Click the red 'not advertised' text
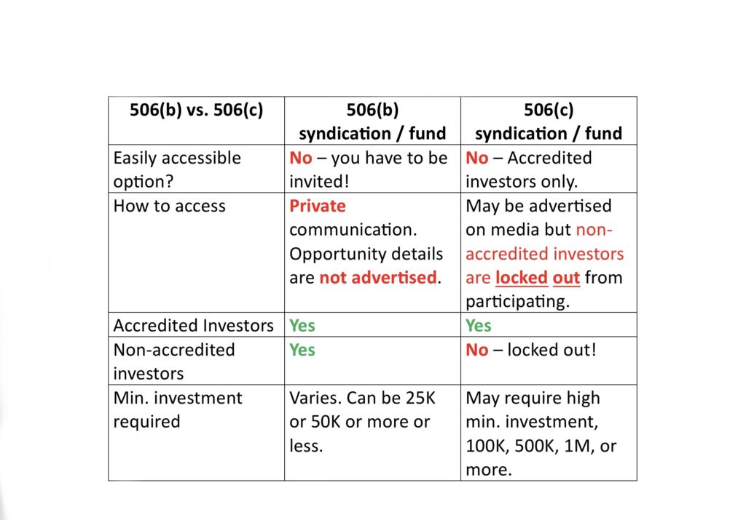This screenshot has width=746, height=520. 378,277
